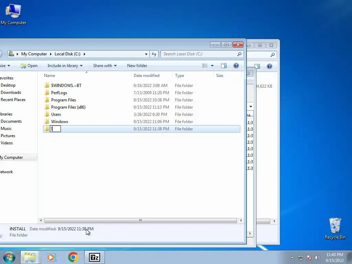The height and width of the screenshot is (264, 352).
Task: Click the search magnifier in the back window
Action: click(x=273, y=55)
